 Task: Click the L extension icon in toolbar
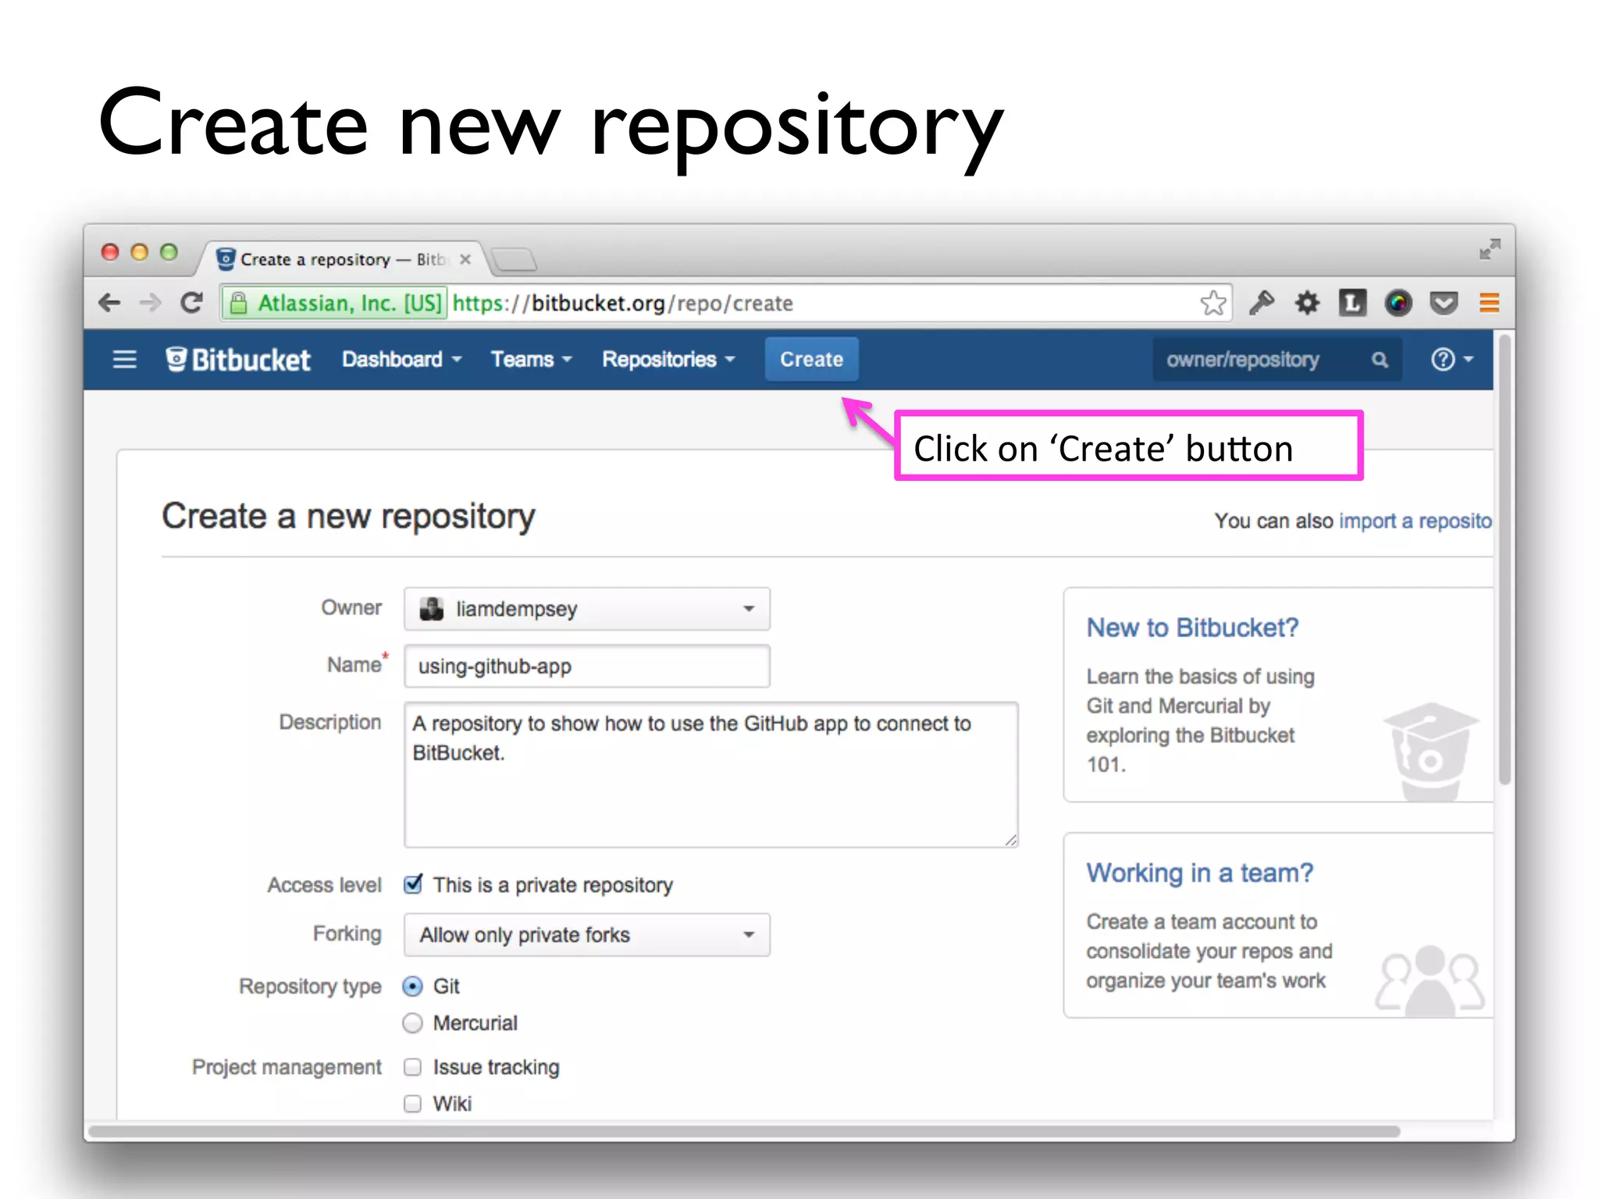click(1352, 303)
